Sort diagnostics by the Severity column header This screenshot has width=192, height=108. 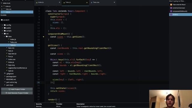click(x=39, y=104)
